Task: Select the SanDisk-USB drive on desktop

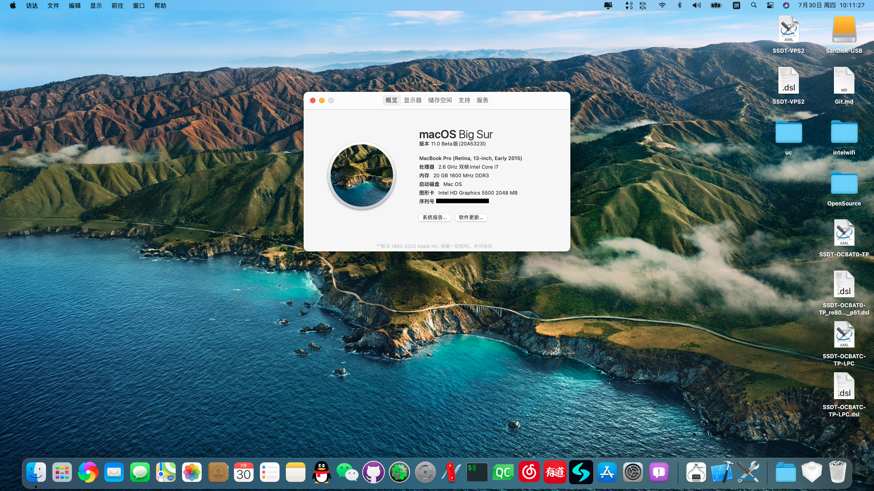Action: [844, 35]
